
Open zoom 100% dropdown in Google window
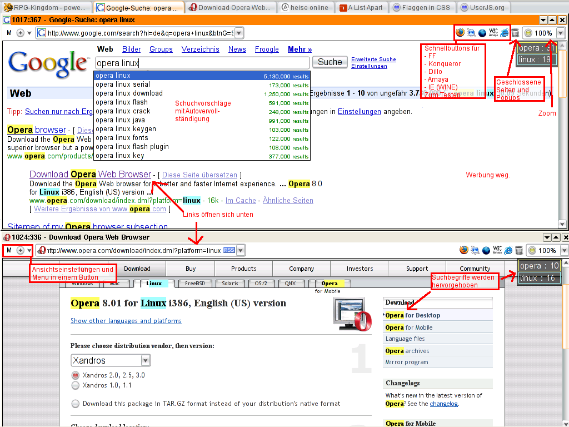coord(560,33)
